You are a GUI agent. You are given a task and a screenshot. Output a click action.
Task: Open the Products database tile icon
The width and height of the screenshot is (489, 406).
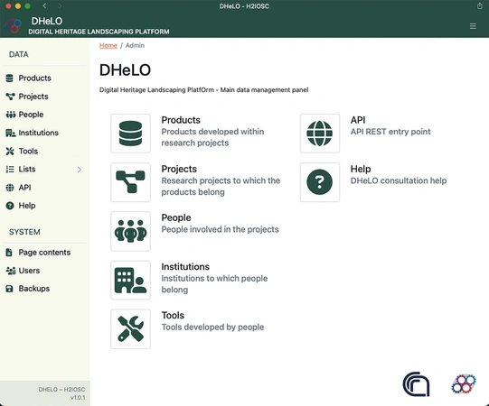[x=130, y=134]
